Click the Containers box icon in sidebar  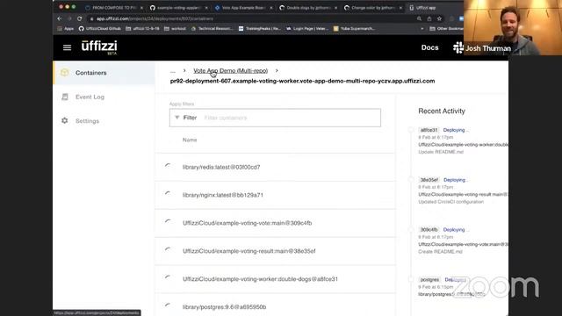click(64, 72)
